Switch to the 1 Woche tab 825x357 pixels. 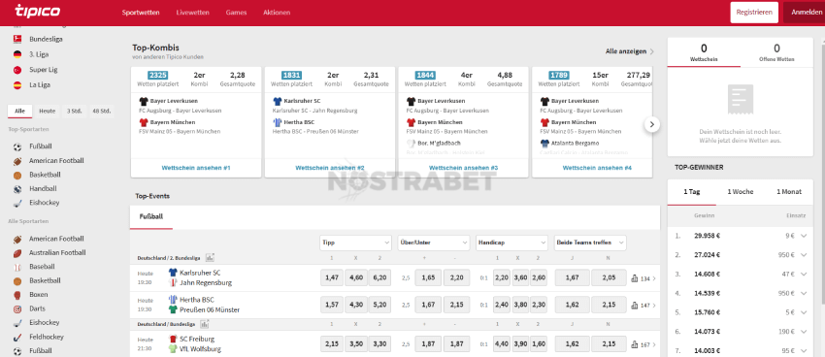coord(740,192)
